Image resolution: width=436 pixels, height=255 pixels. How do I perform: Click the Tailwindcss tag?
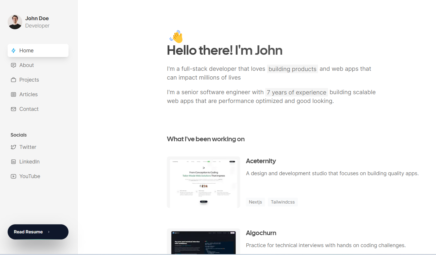pyautogui.click(x=283, y=202)
